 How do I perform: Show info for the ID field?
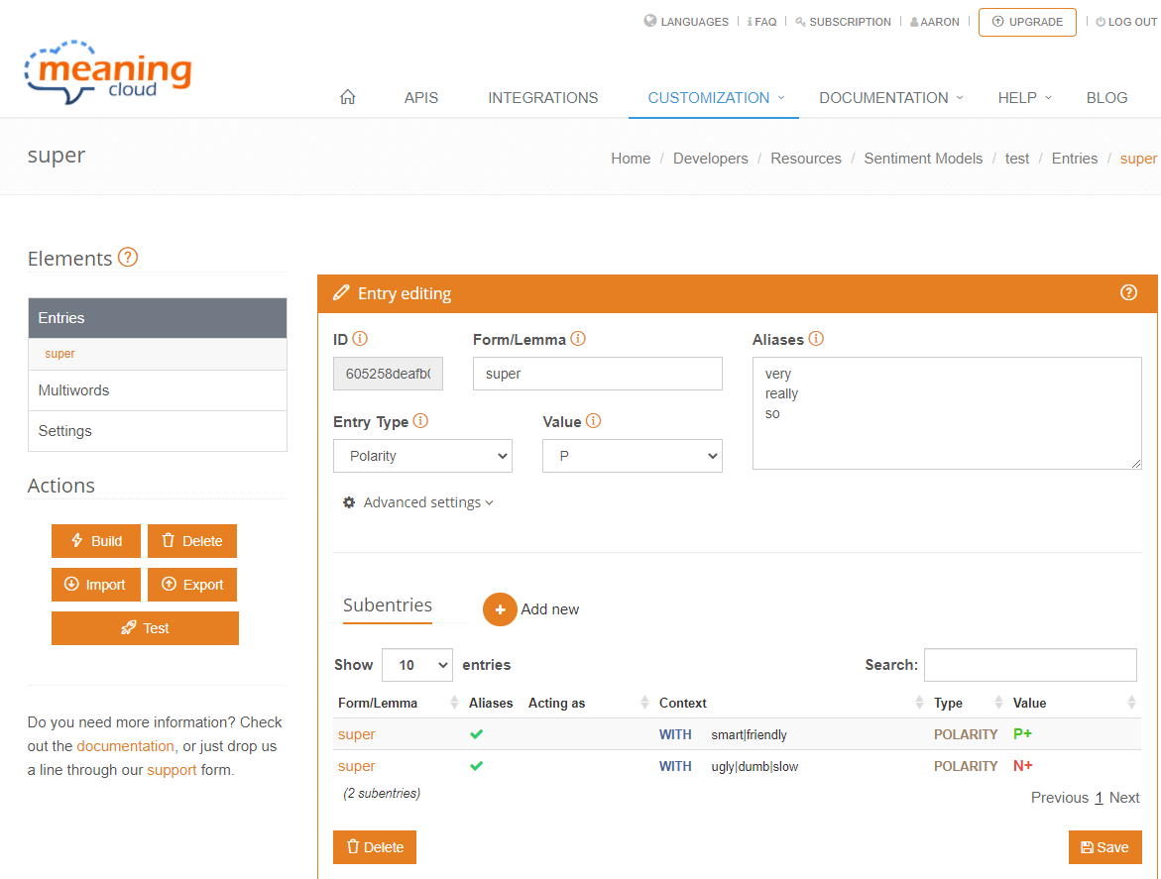pyautogui.click(x=360, y=339)
